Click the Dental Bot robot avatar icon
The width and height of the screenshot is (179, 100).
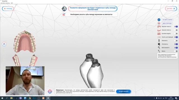pos(64,9)
